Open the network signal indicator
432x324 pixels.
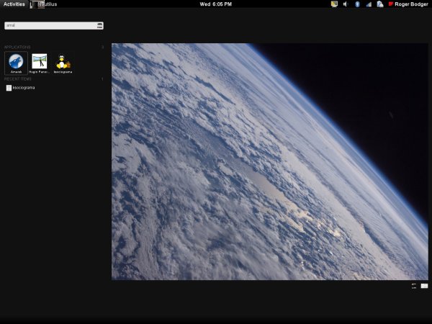pyautogui.click(x=369, y=4)
